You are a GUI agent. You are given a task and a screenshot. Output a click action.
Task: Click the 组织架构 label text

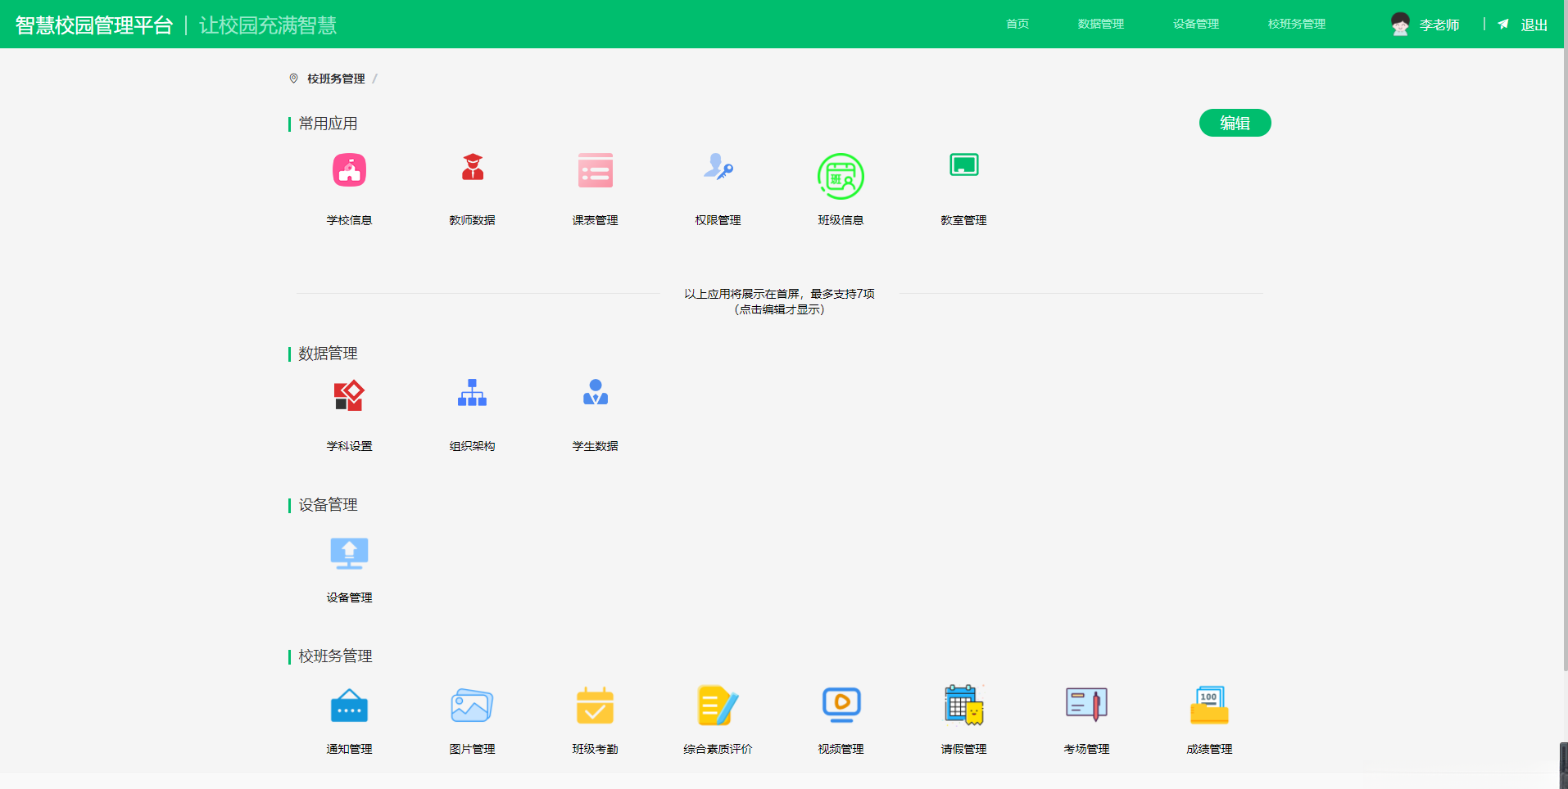pos(473,446)
